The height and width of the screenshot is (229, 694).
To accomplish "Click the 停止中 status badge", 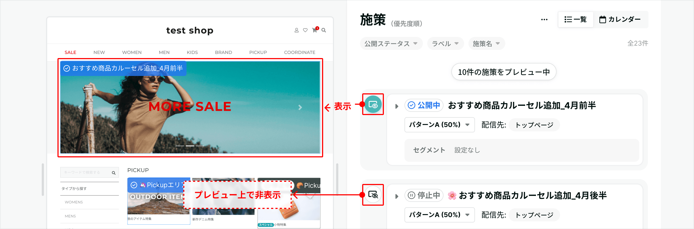I will pos(424,195).
